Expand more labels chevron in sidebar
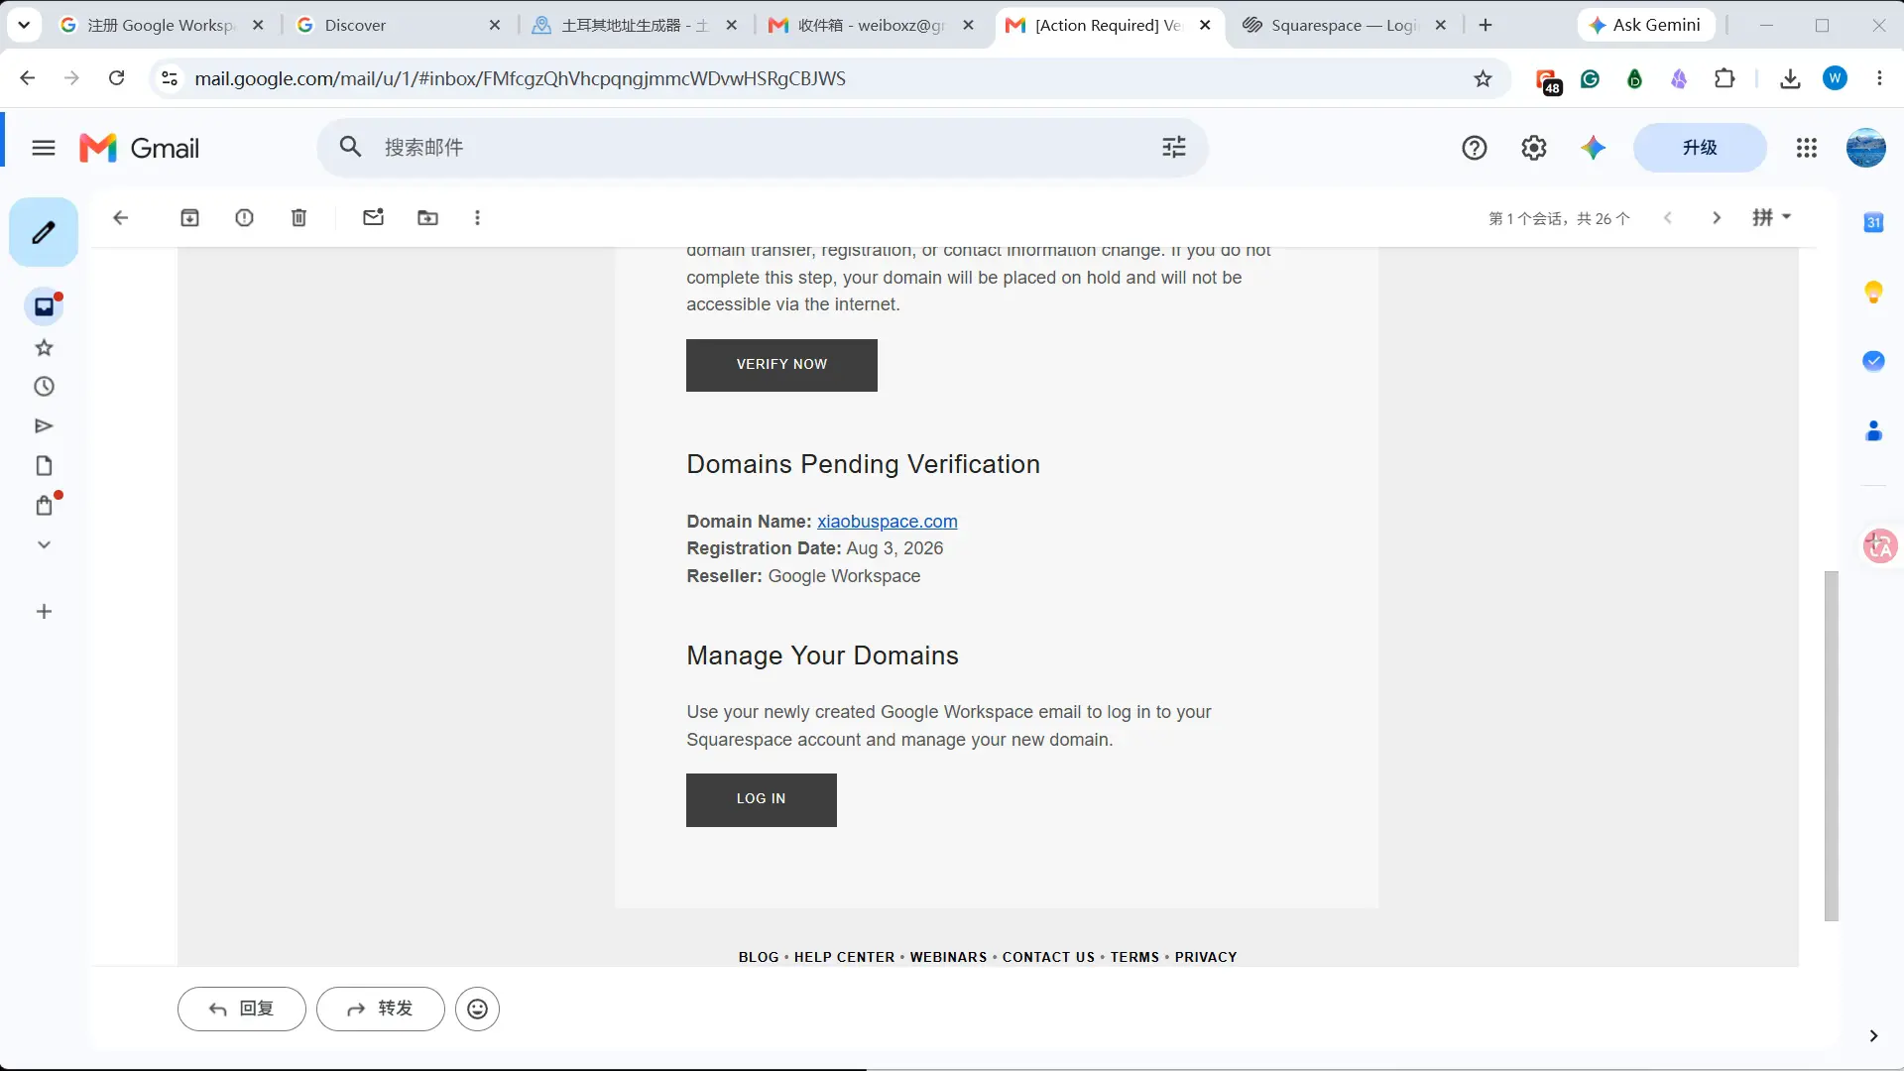The image size is (1904, 1071). pyautogui.click(x=44, y=544)
